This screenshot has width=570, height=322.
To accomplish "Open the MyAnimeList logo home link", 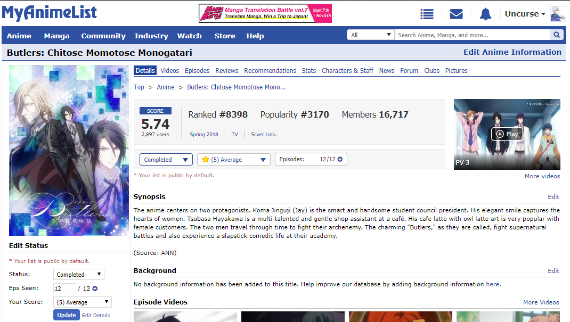I will click(49, 13).
